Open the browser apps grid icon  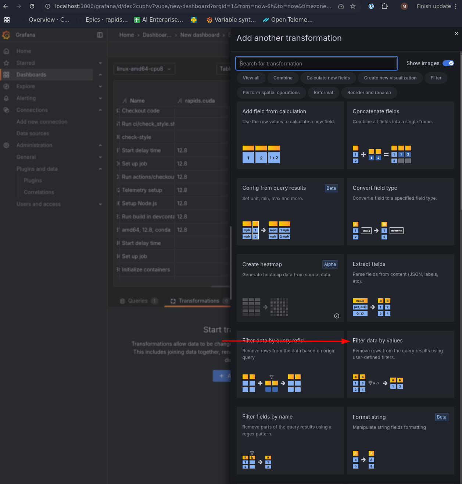[x=7, y=20]
